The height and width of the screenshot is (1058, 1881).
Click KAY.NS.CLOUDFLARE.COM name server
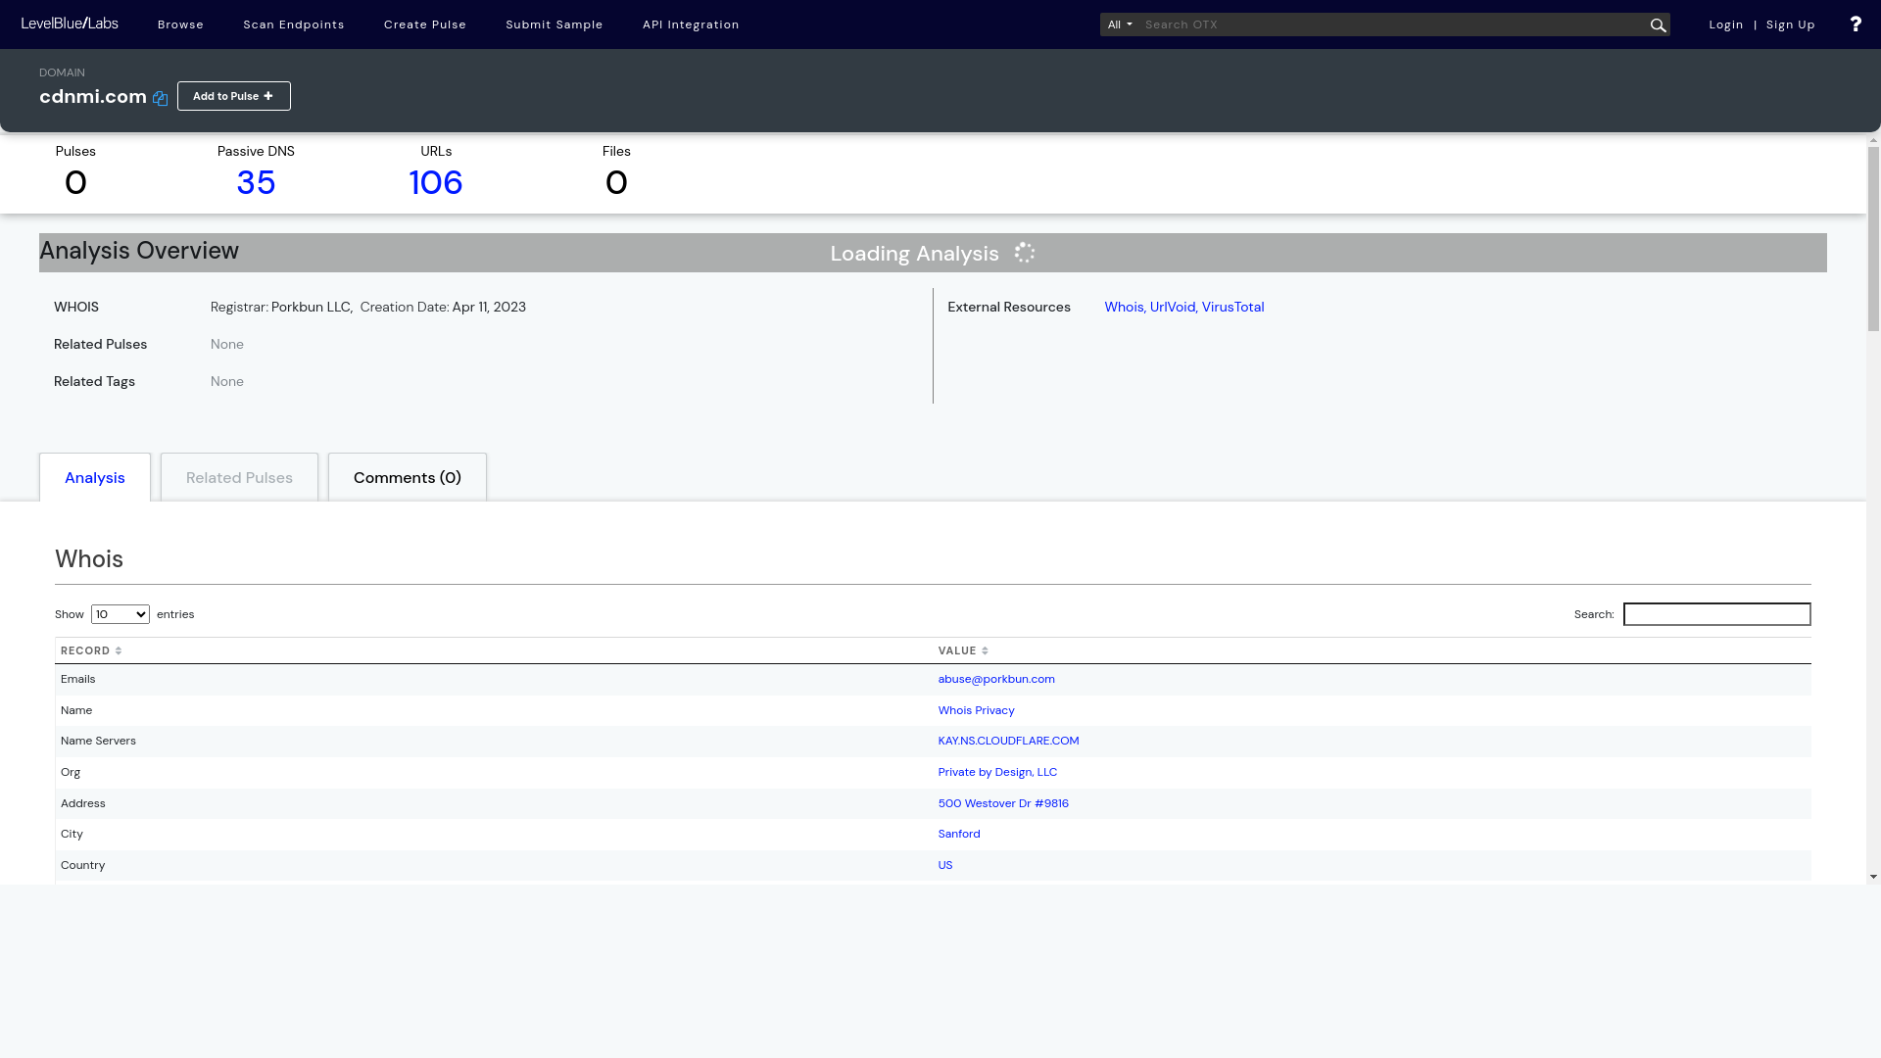pyautogui.click(x=1008, y=741)
